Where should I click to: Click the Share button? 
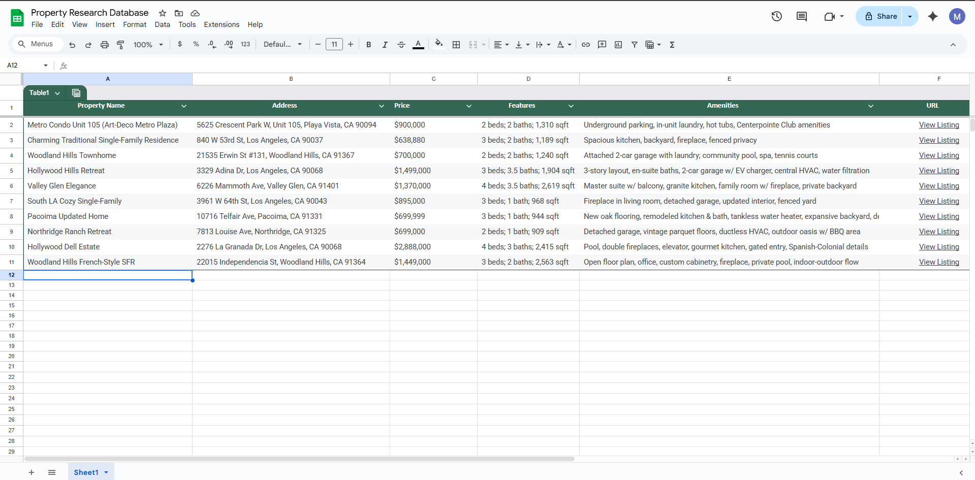(880, 16)
